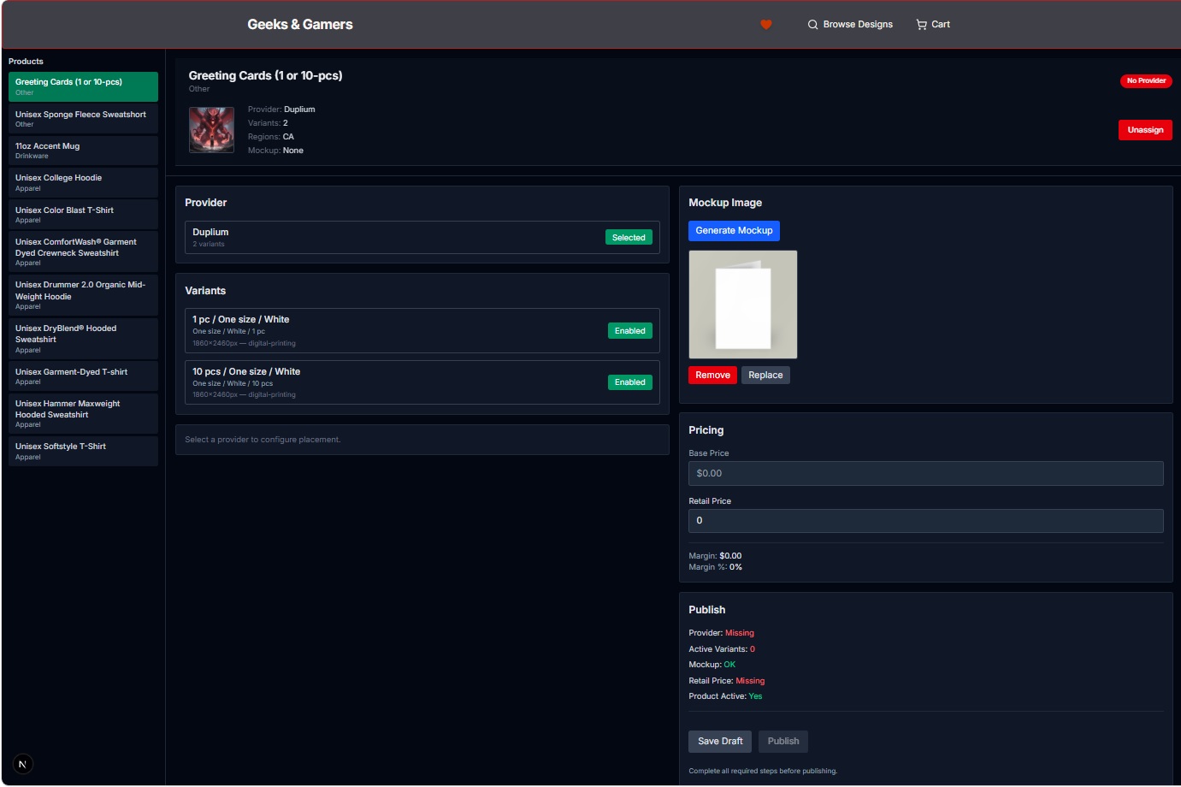Open Unisex Softstyle T-Shirt product
The height and width of the screenshot is (787, 1181).
click(x=83, y=451)
